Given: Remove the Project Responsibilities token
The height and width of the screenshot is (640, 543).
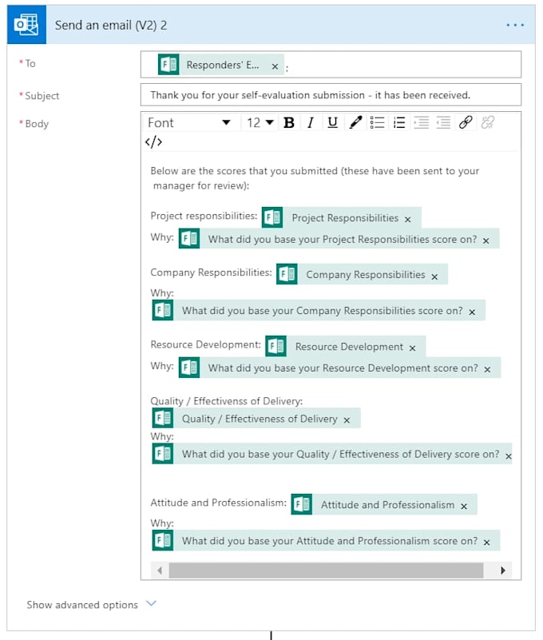Looking at the screenshot, I should [x=408, y=219].
